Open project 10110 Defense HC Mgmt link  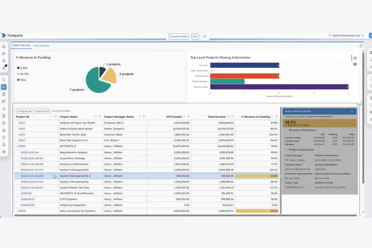22,123
